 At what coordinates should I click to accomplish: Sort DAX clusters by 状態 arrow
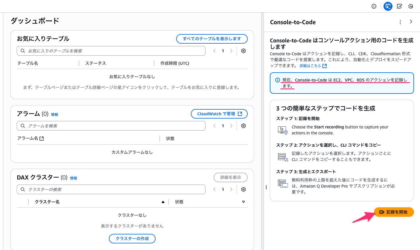pyautogui.click(x=244, y=202)
